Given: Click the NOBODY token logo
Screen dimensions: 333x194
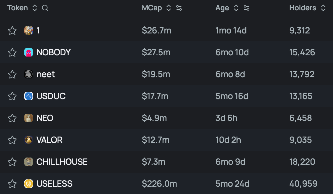Looking at the screenshot, I should point(29,52).
